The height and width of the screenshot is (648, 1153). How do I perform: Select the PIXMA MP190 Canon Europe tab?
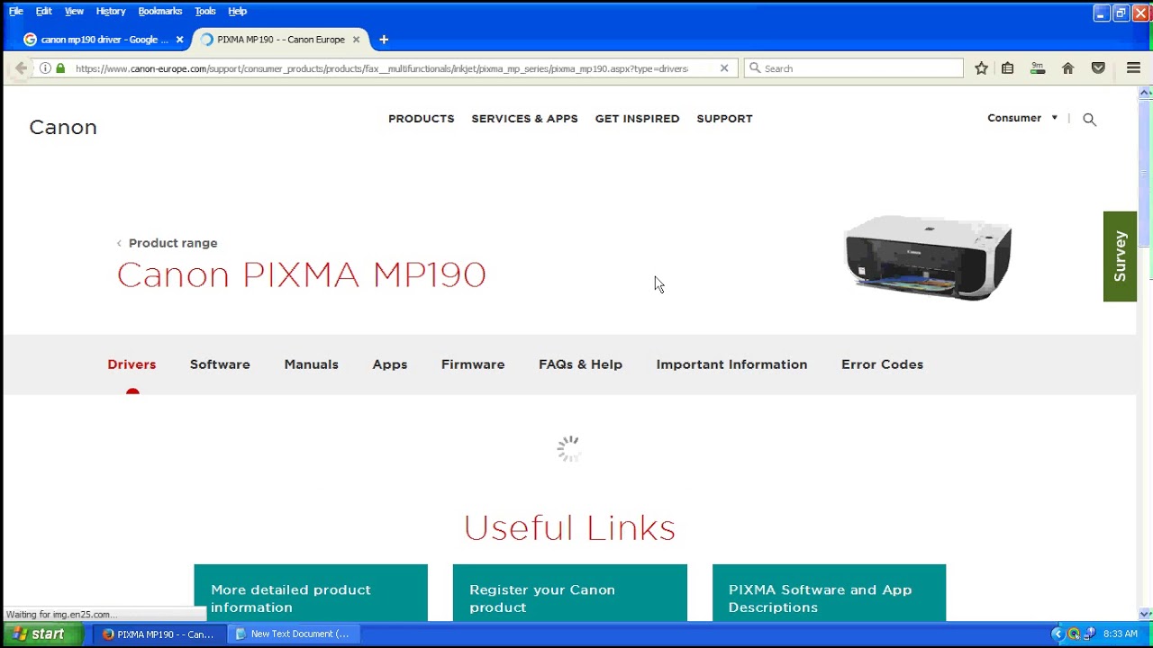point(281,40)
